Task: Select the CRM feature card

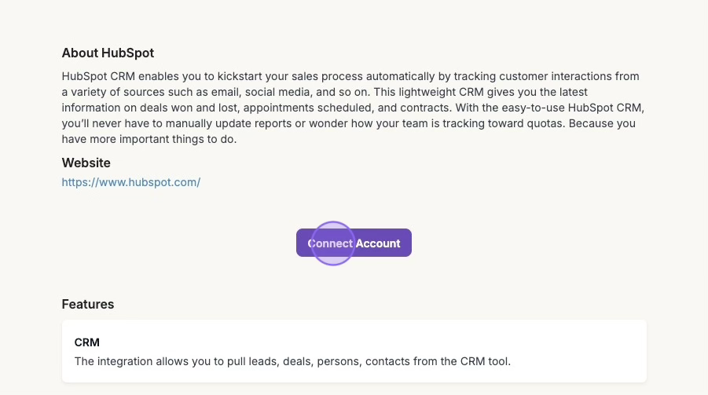Action: coord(354,351)
